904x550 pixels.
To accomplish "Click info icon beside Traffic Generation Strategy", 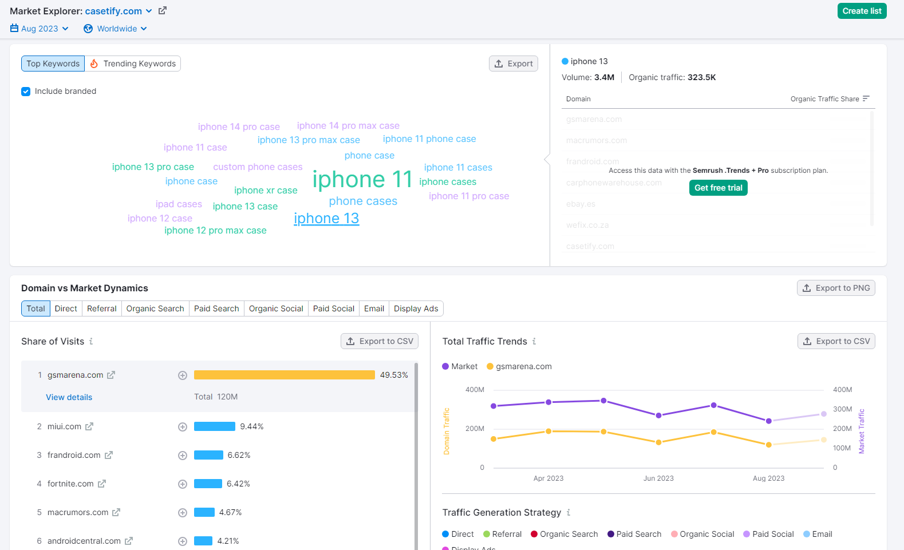I will [569, 512].
